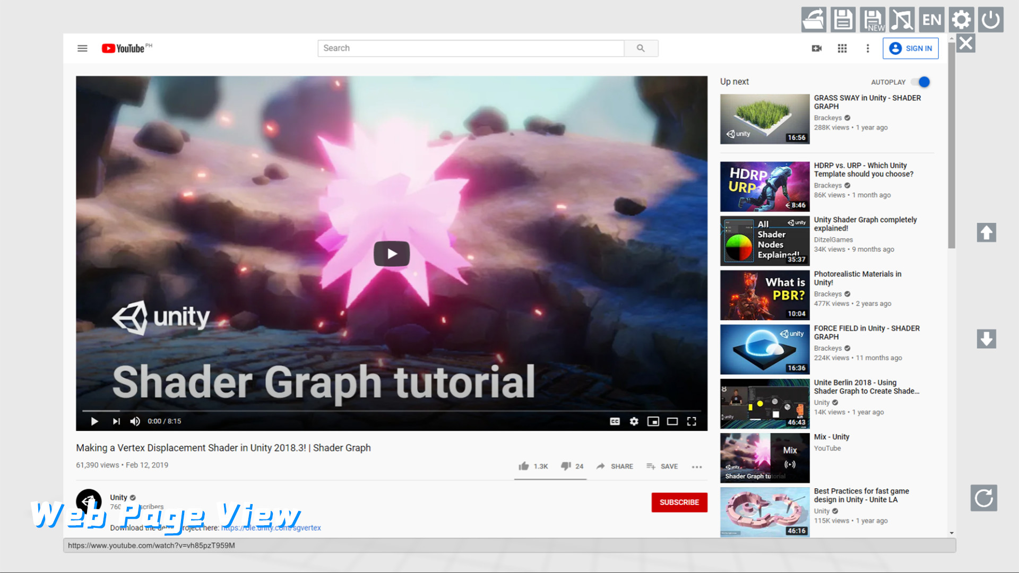Refresh the page with the reload icon
Screen dimensions: 1019x573
pyautogui.click(x=985, y=498)
